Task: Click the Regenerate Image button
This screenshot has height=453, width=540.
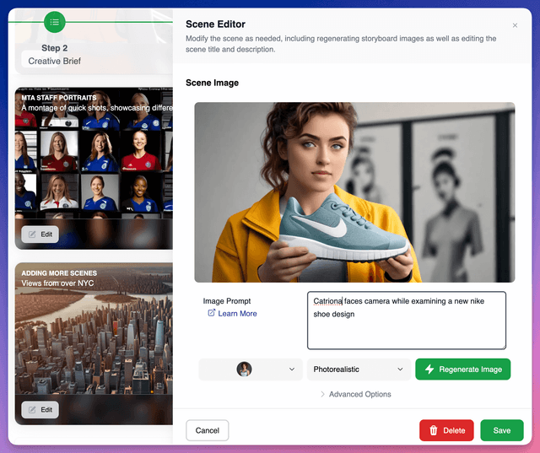Action: click(463, 369)
